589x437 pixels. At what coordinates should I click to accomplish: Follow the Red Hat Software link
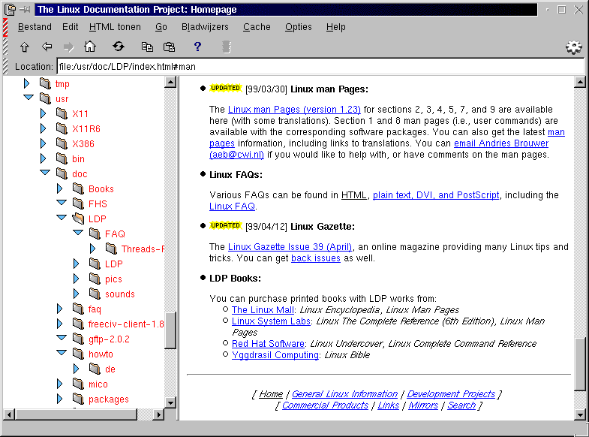(268, 344)
